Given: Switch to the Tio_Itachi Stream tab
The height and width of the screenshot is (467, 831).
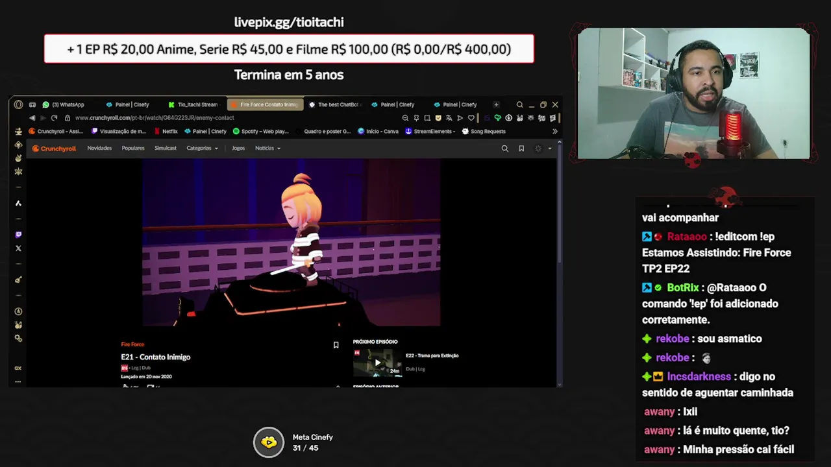Looking at the screenshot, I should [x=193, y=104].
